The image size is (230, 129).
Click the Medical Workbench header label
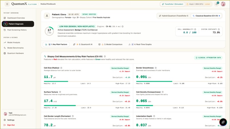[x=48, y=4]
